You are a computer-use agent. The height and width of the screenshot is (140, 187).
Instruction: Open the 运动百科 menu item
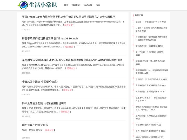[88, 5]
